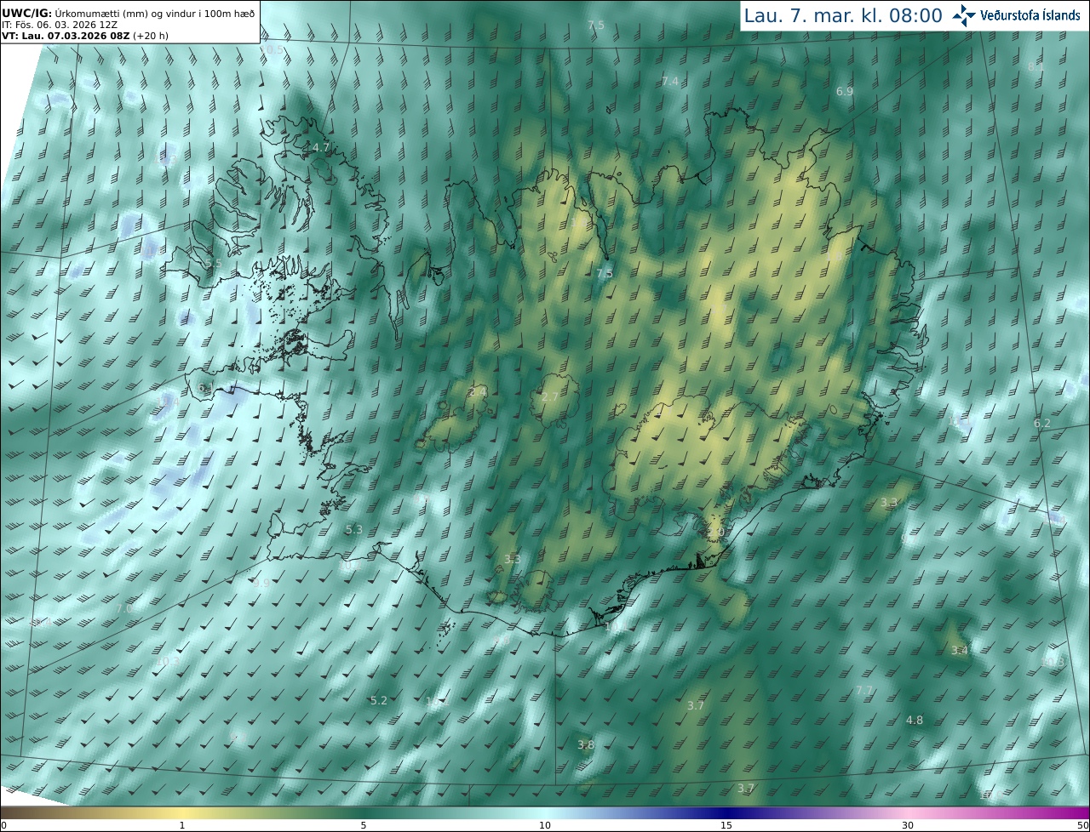Click the 6.2 value label off the east coast
The image size is (1090, 832).
point(1042,423)
